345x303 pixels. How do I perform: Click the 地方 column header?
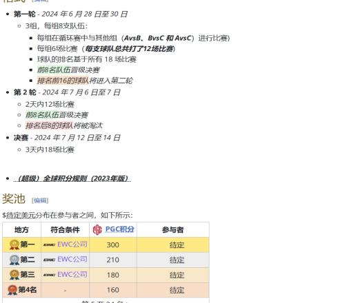point(21,230)
